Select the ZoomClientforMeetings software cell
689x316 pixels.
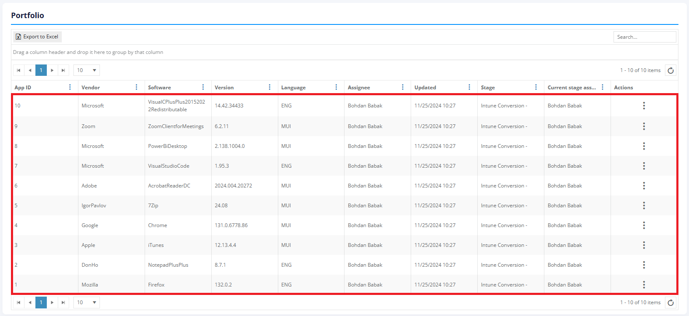click(178, 126)
